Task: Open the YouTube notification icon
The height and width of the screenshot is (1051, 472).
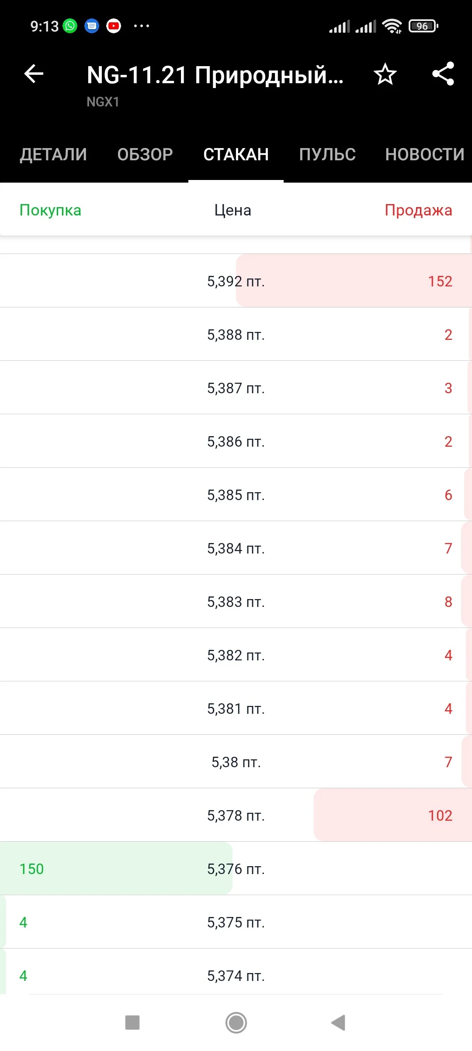Action: [x=114, y=26]
